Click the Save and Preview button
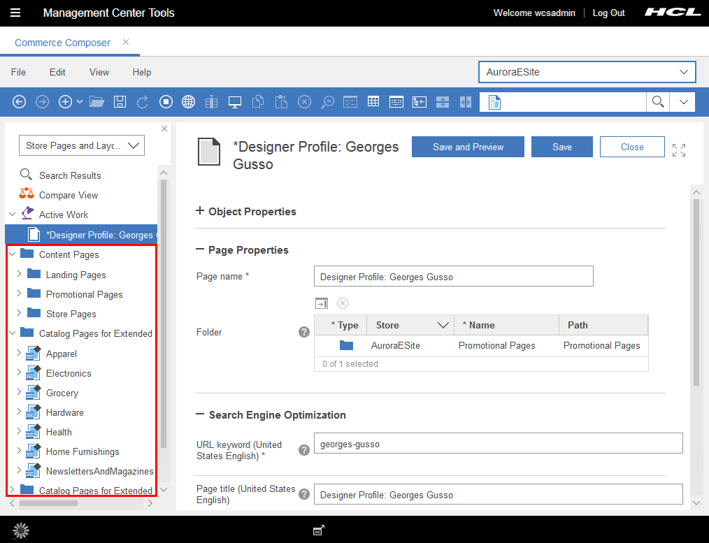709x543 pixels. point(468,147)
